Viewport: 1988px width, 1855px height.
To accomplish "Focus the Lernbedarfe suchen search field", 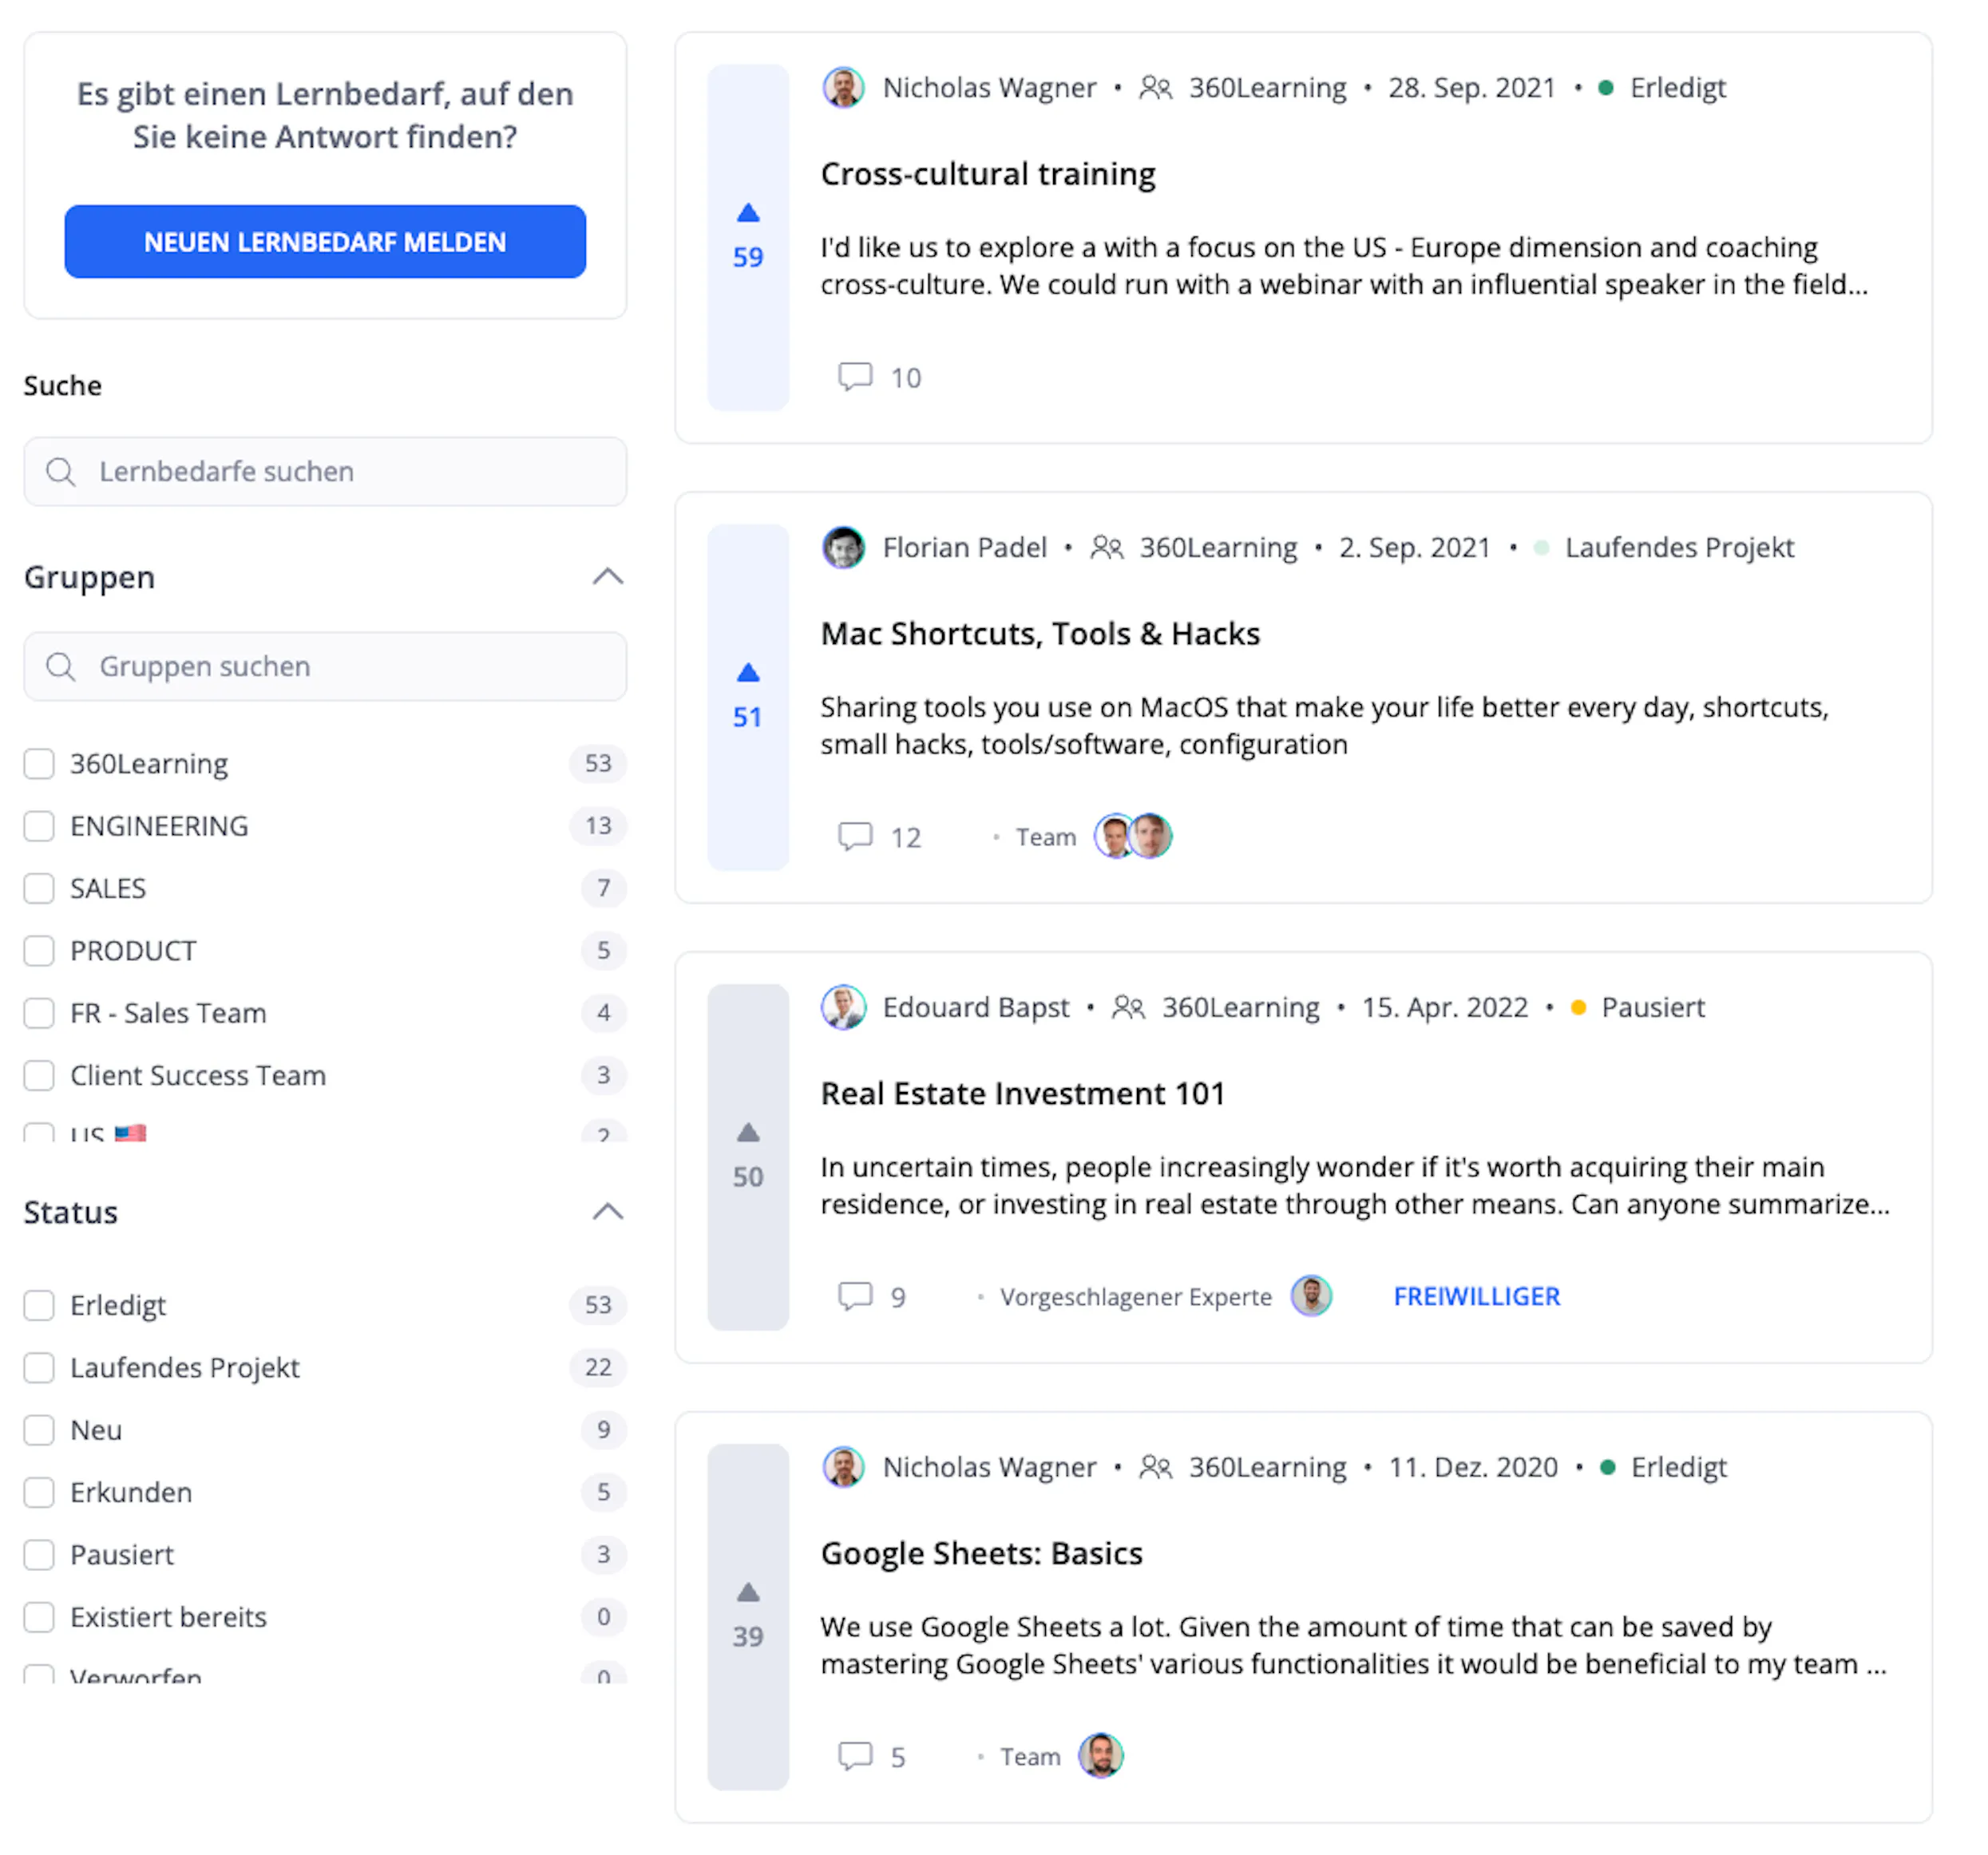I will point(325,471).
